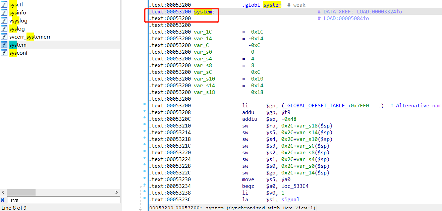Select the var_s0 variable definition

coord(203,52)
